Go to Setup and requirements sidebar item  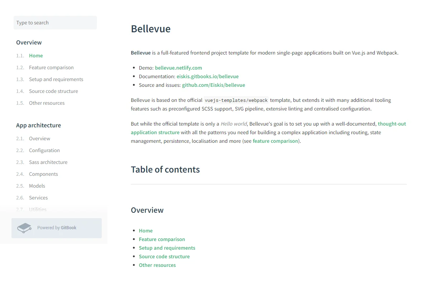(x=56, y=79)
